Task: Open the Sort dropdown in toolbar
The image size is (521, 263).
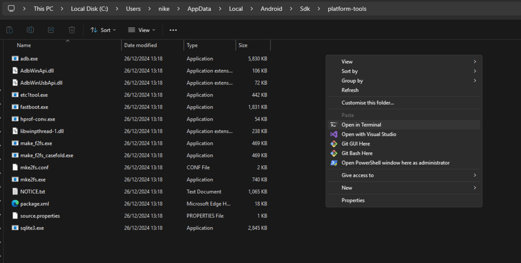Action: [x=103, y=30]
